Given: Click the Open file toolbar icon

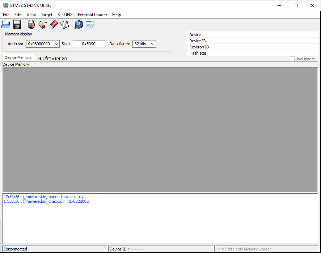Looking at the screenshot, I should point(6,25).
